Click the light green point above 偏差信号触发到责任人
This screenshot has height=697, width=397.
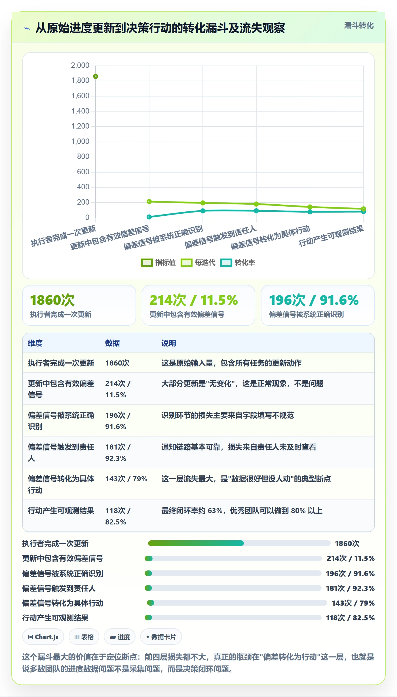coord(256,204)
